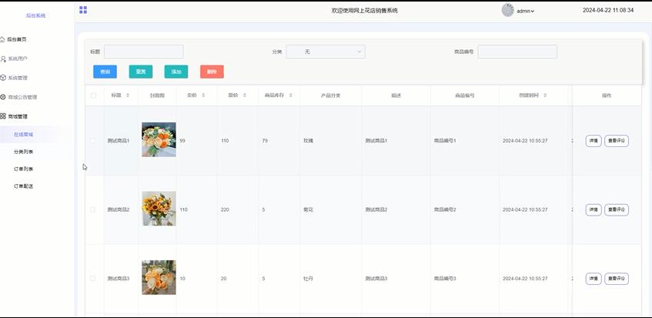This screenshot has height=318, width=652.
Task: Collapse 商城管理 menu in sidebar
Action: 18,116
